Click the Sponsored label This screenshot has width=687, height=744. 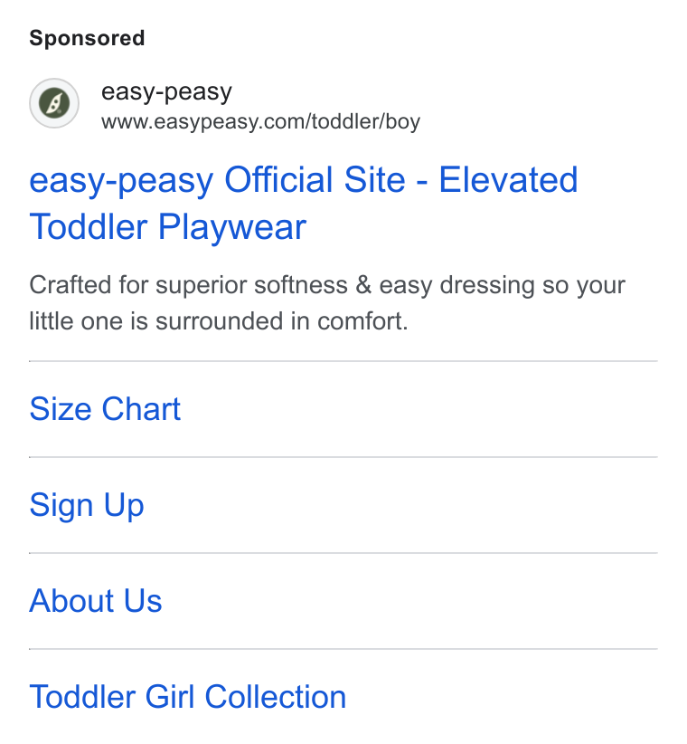87,38
